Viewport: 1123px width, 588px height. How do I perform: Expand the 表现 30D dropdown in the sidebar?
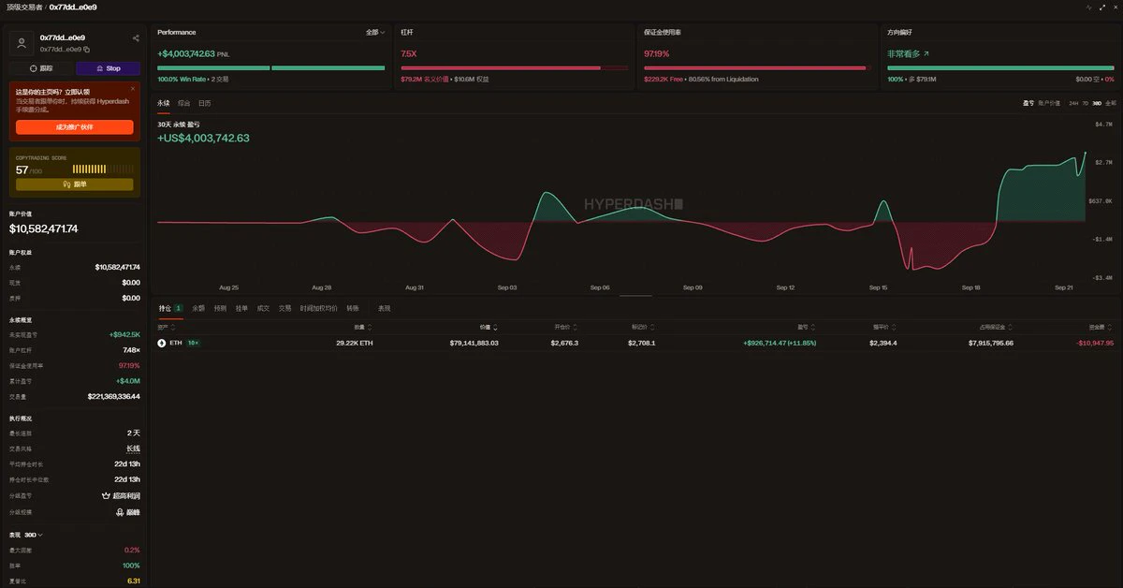[x=26, y=535]
